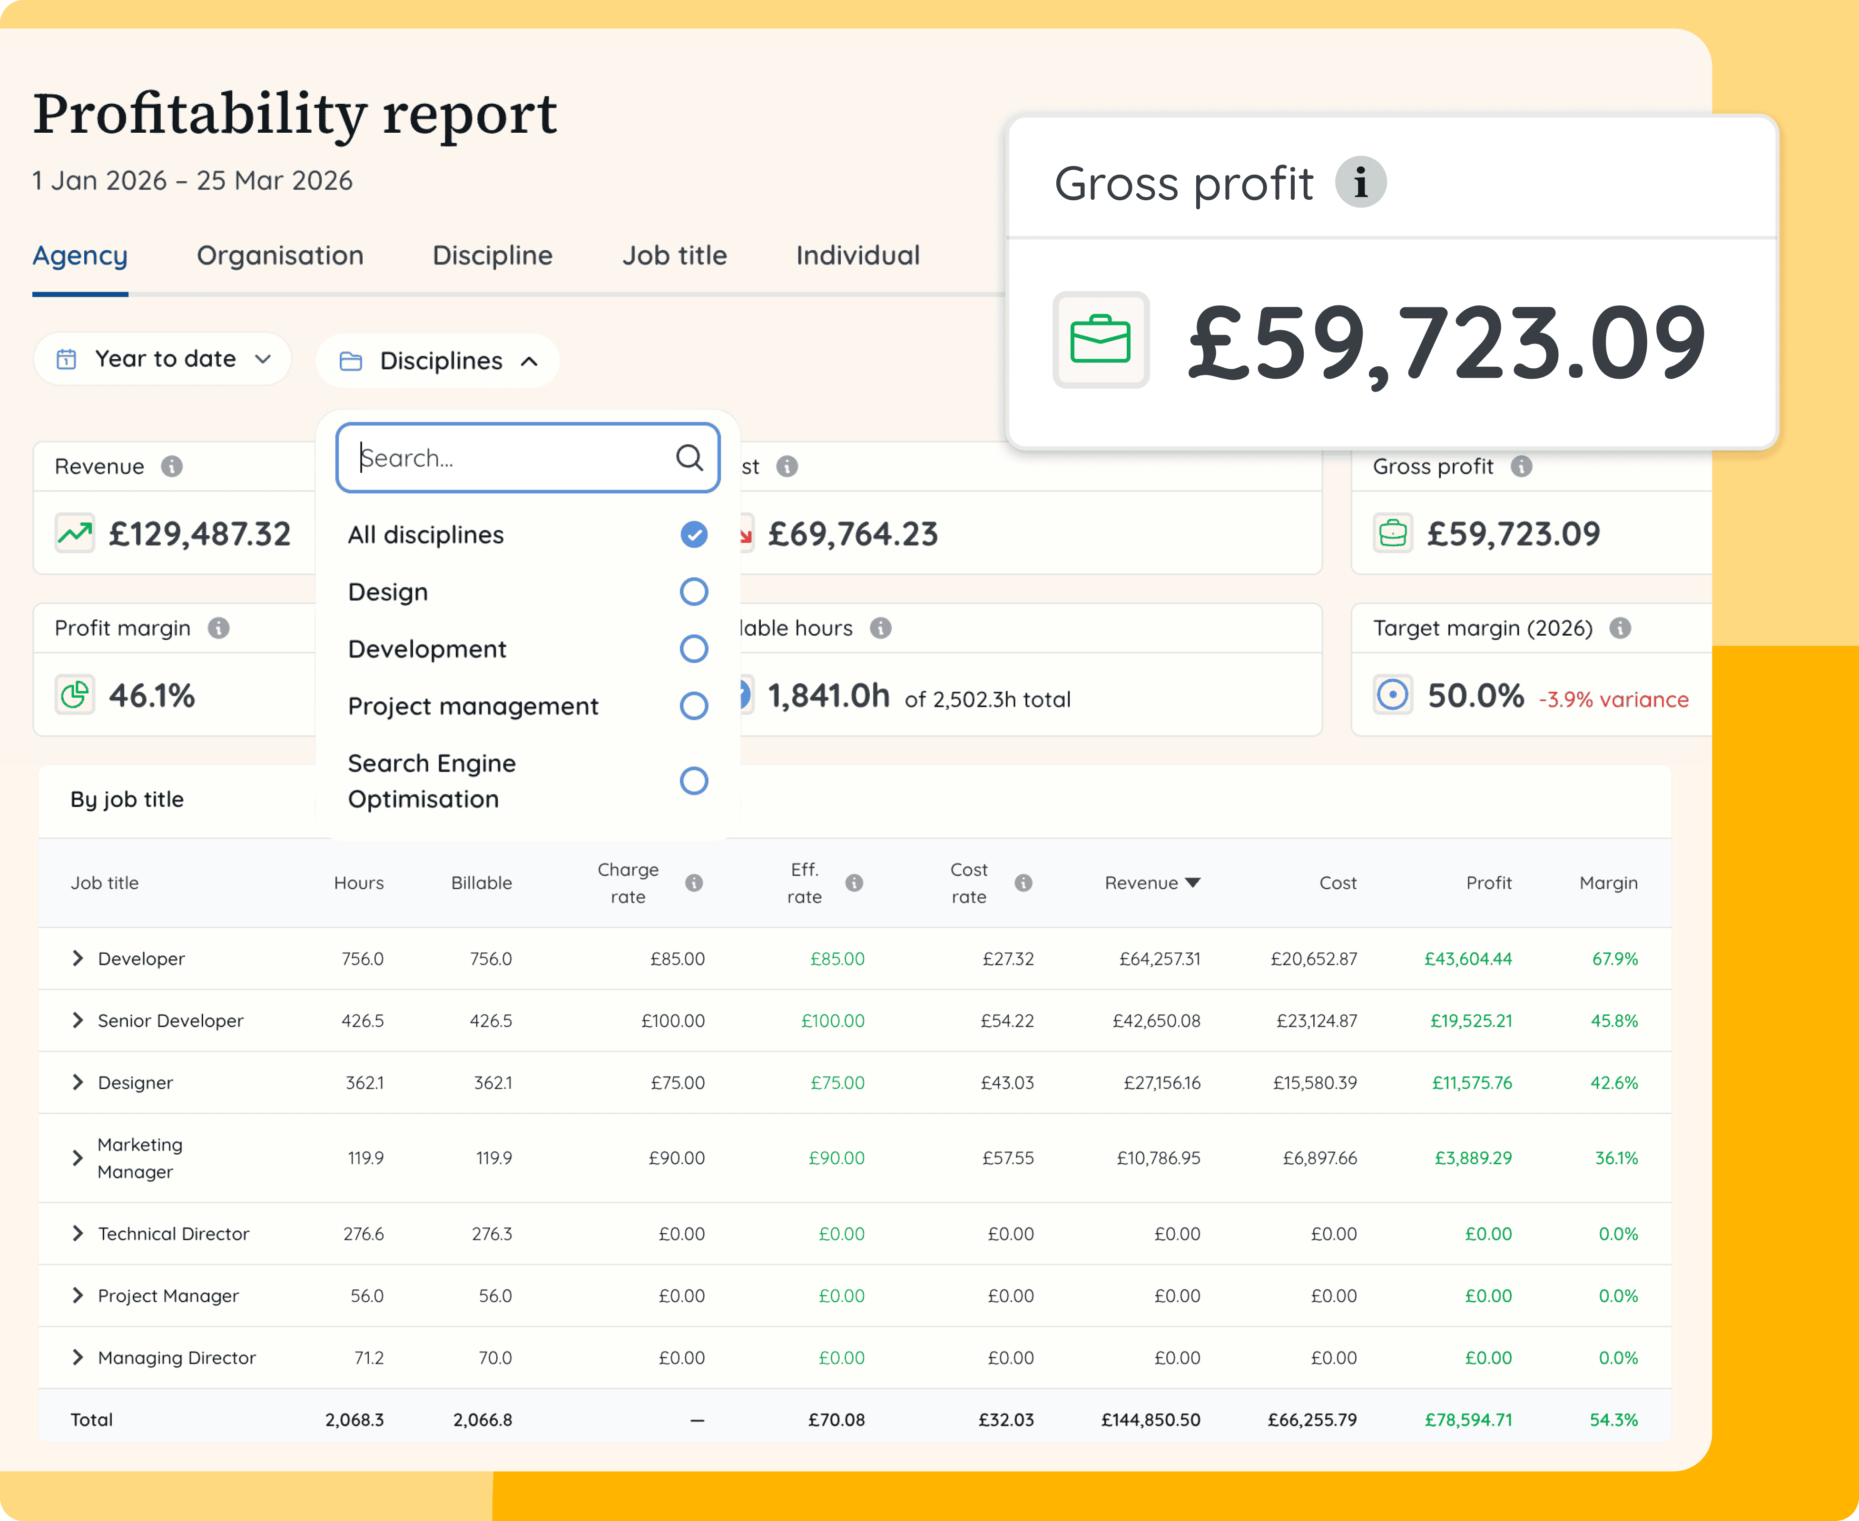Click the pie chart icon beside 46.1%
The height and width of the screenshot is (1521, 1859).
tap(75, 695)
